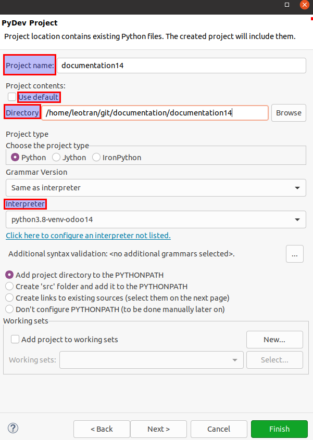Click the ellipsis button for syntax validation
Image resolution: width=313 pixels, height=440 pixels.
point(294,254)
